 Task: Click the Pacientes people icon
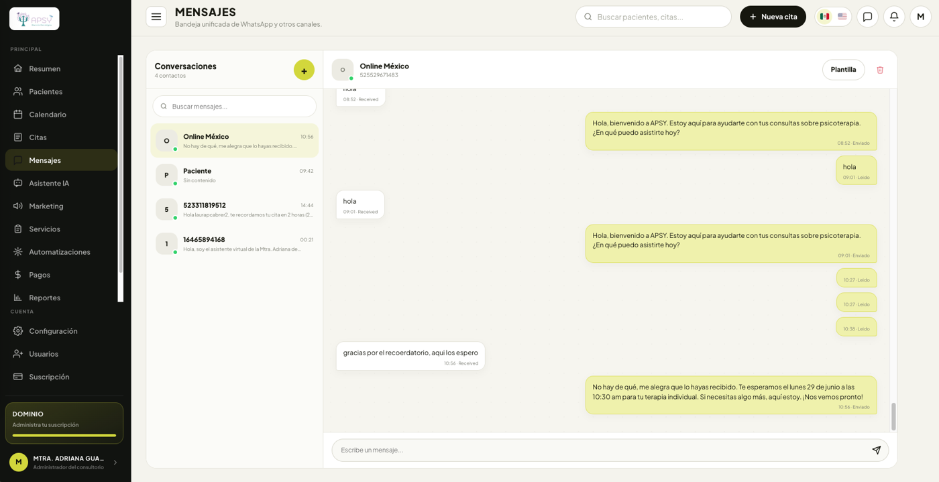18,91
